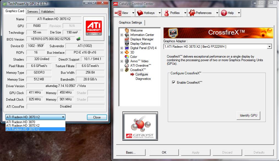Click the Color wheel tree icon
The height and width of the screenshot is (161, 279).
[x=127, y=57]
